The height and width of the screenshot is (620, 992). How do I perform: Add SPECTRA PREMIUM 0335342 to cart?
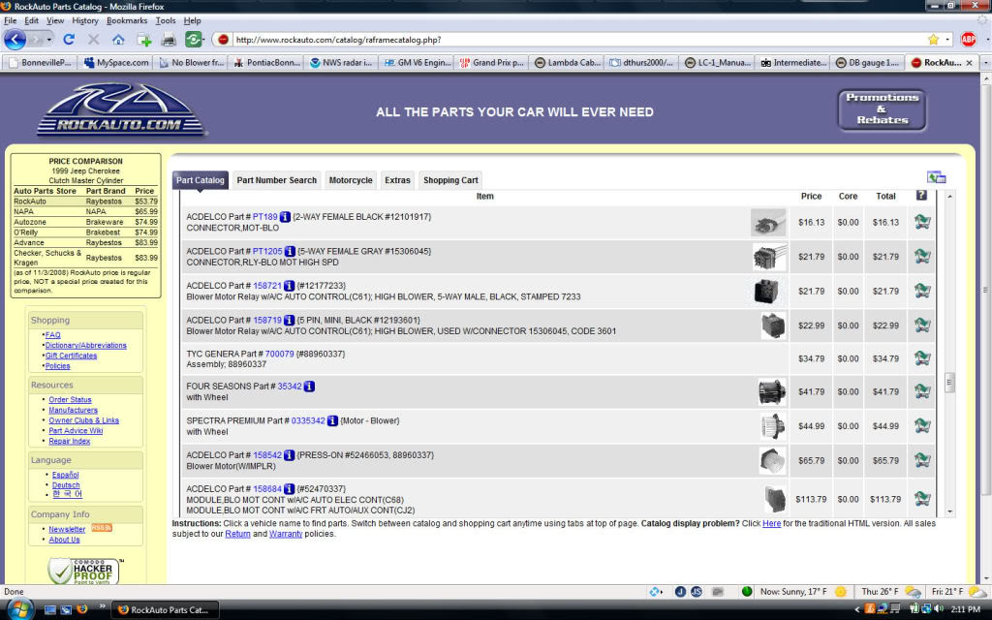tap(922, 426)
